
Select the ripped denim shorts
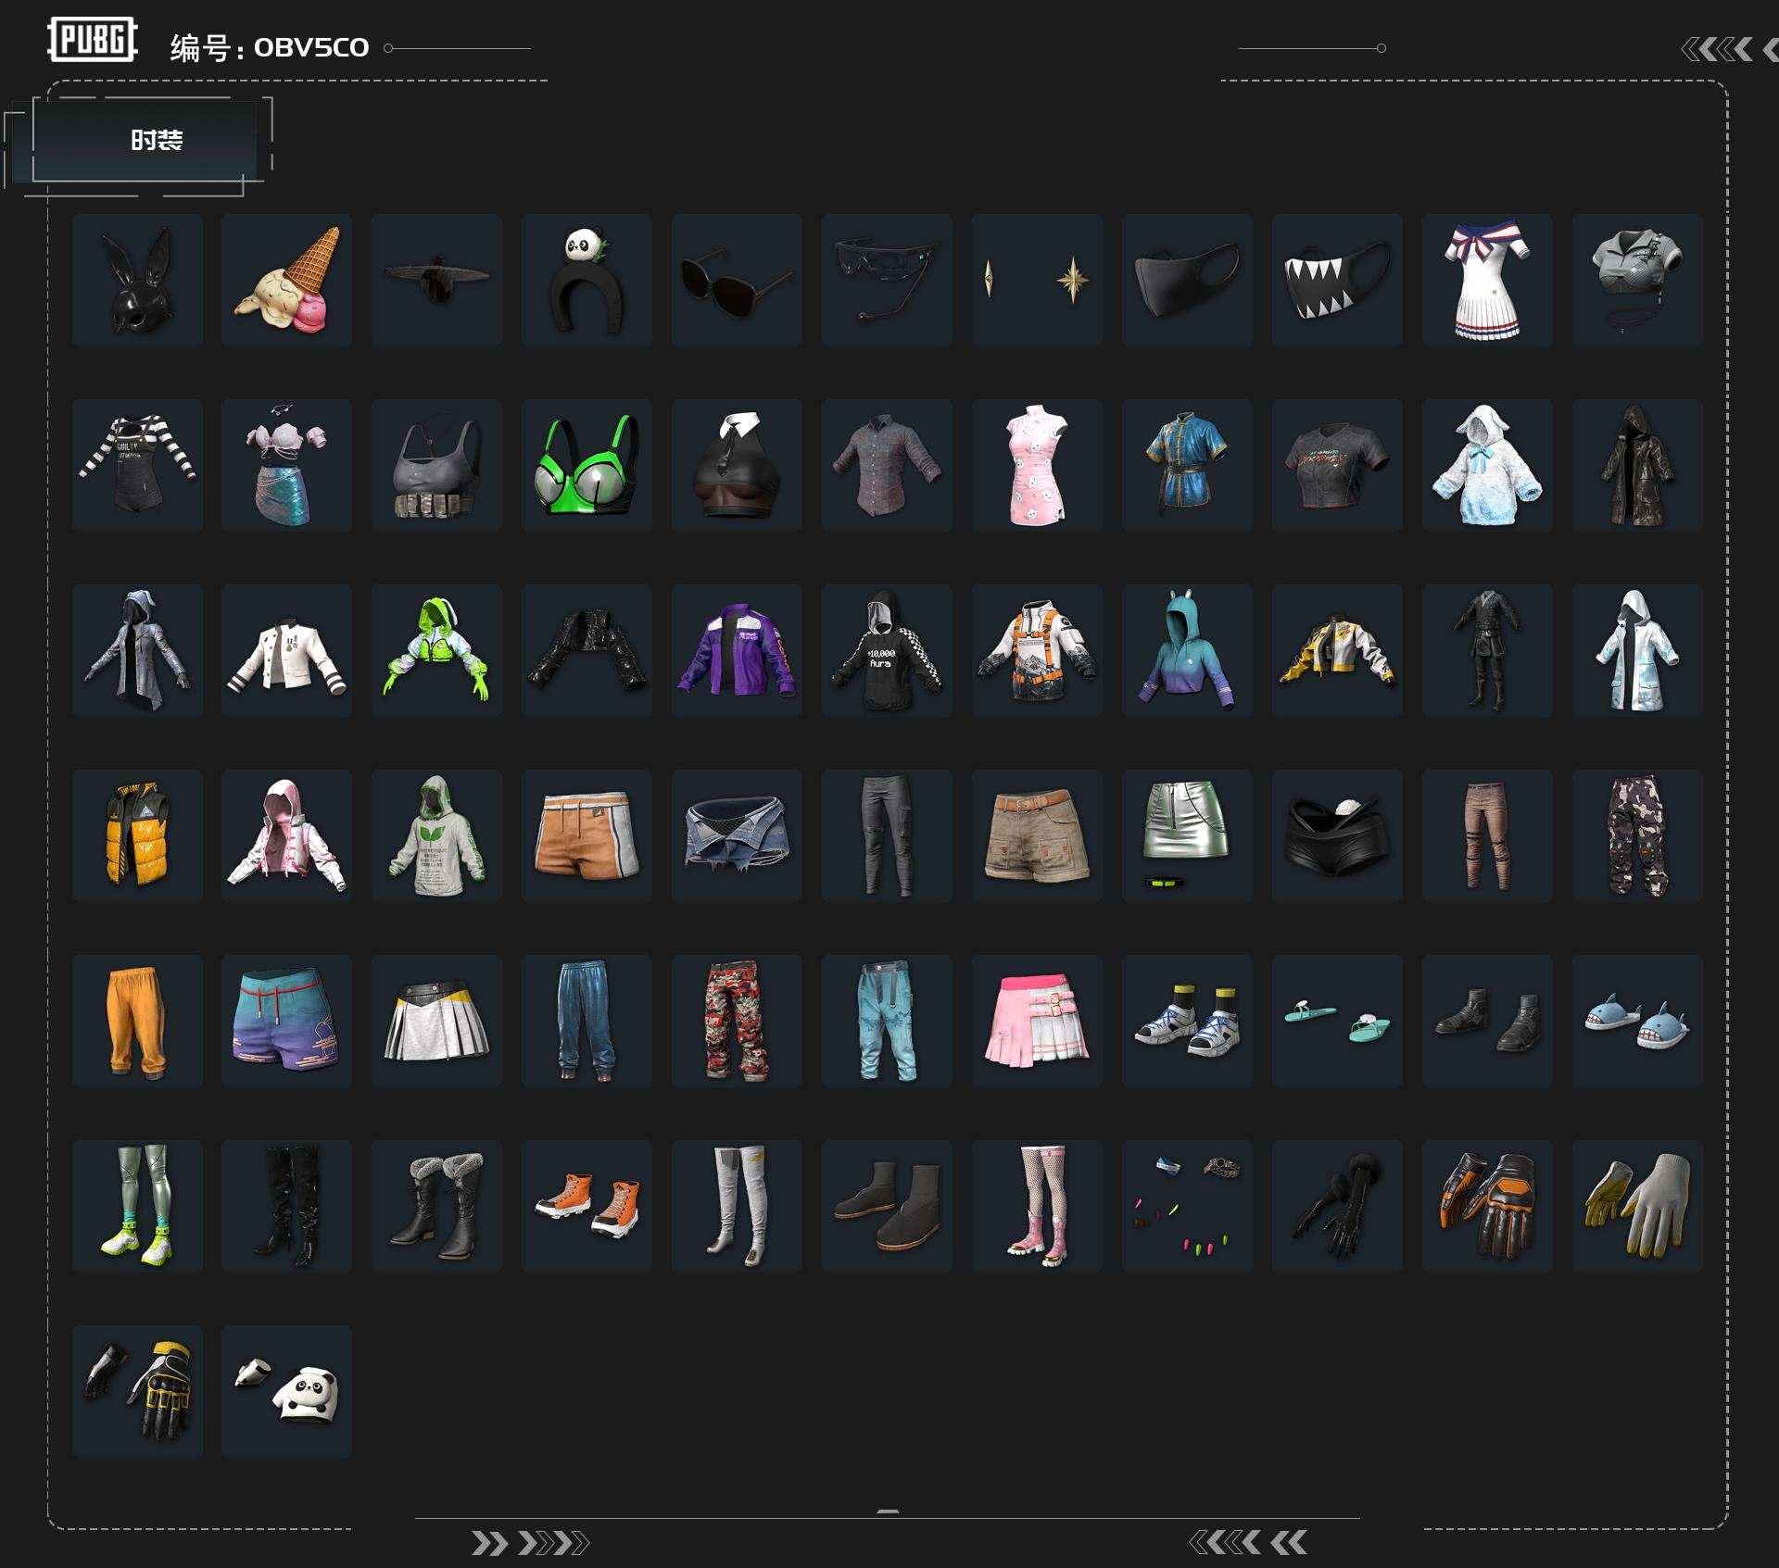coord(737,835)
